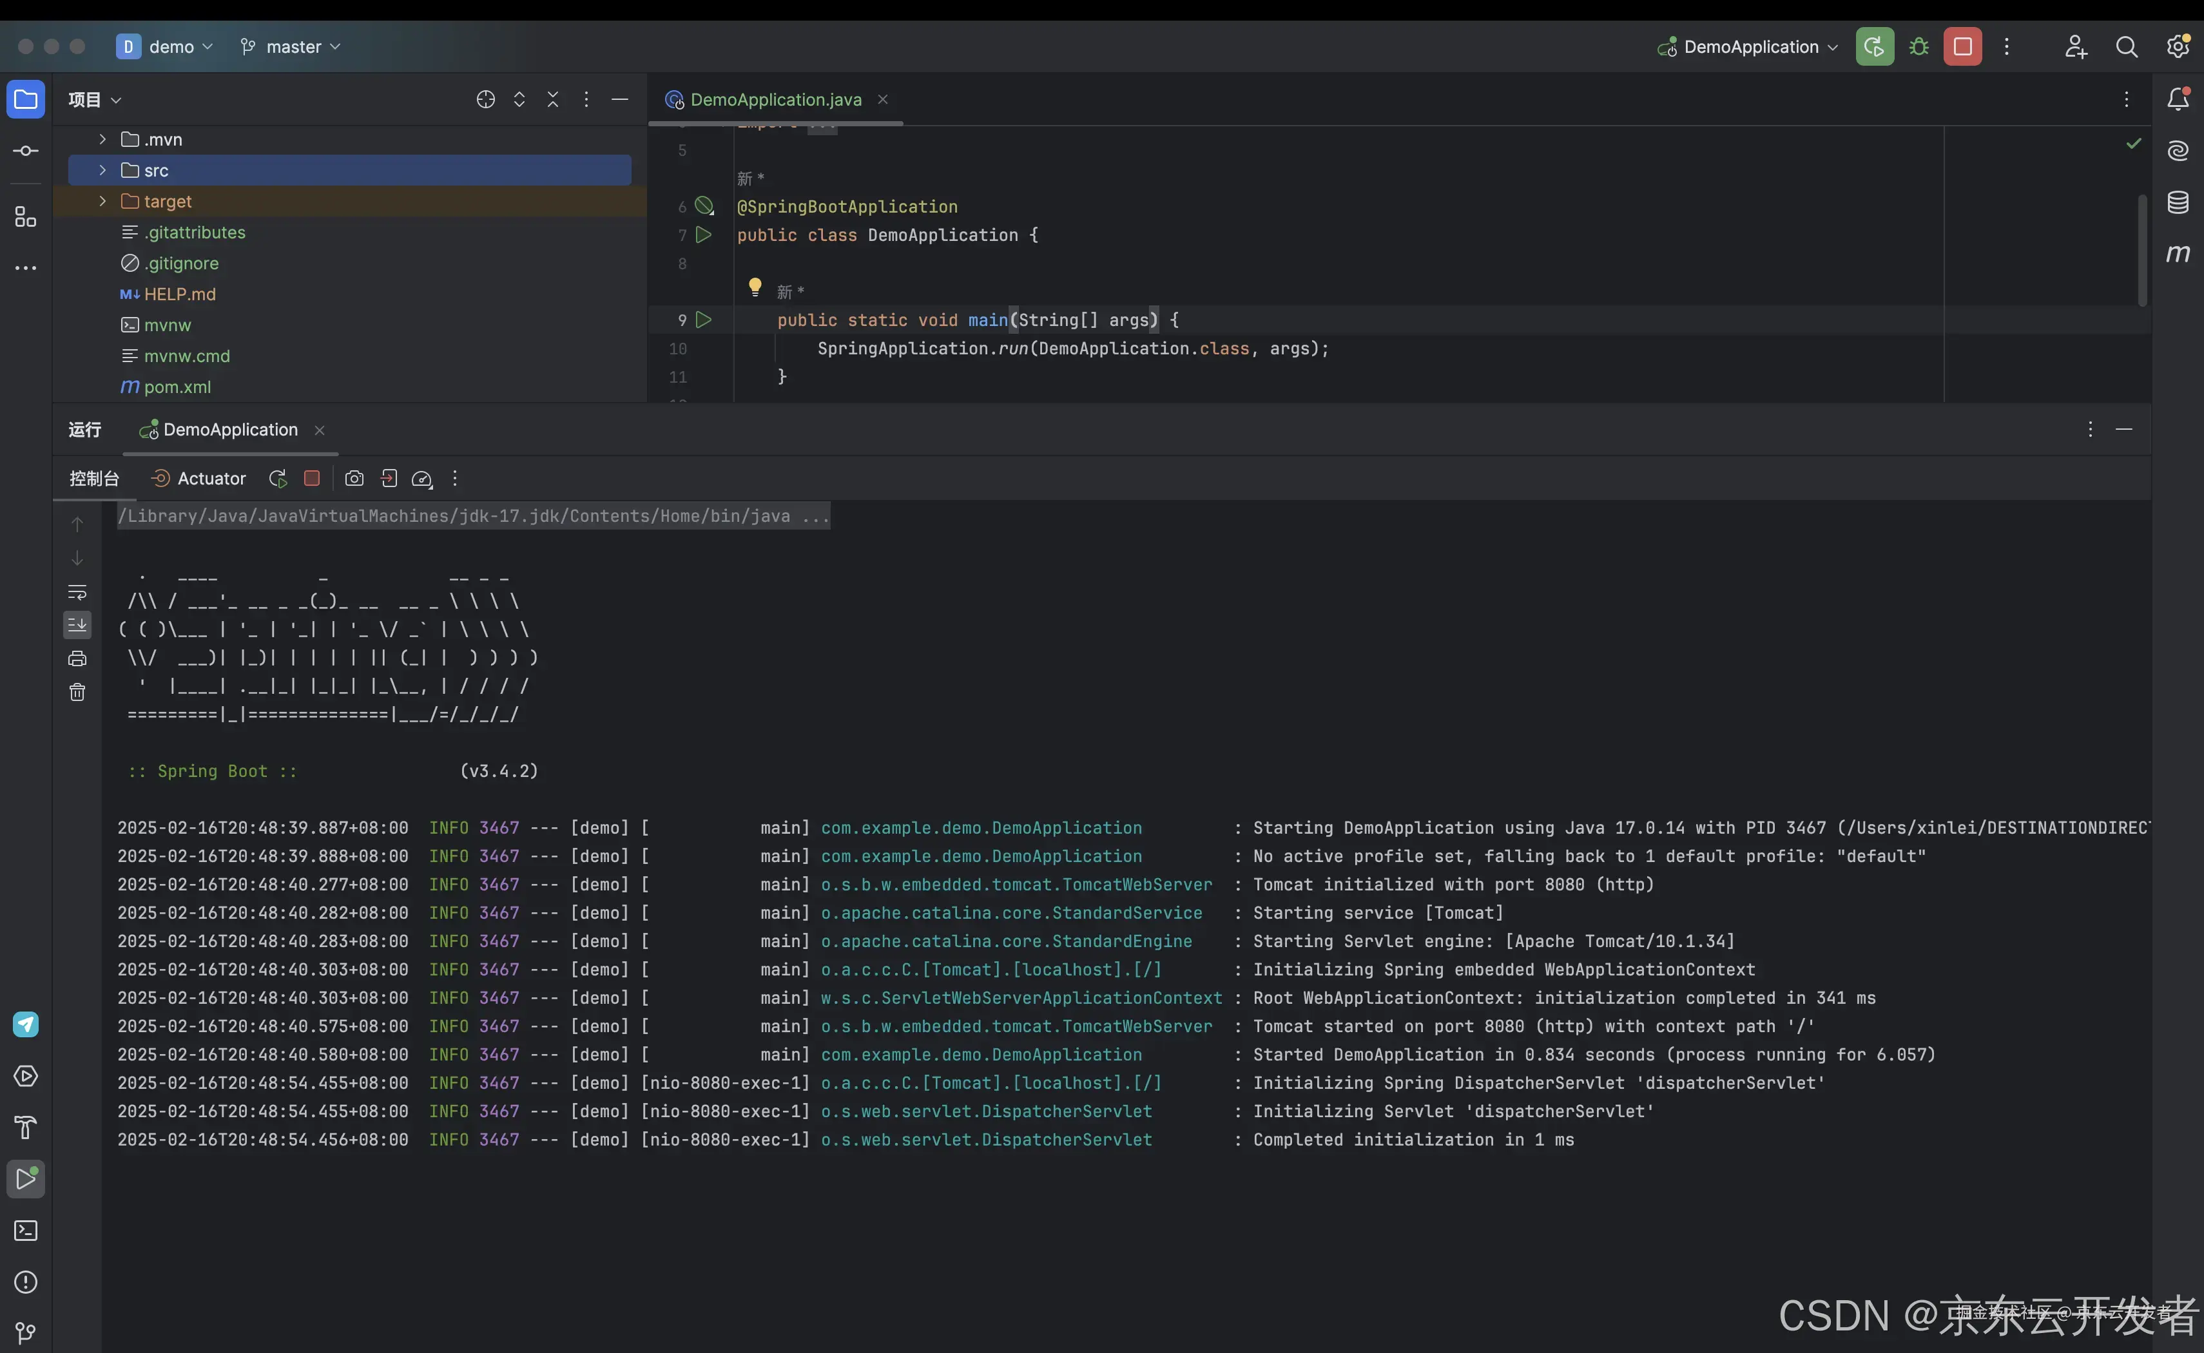Collapse all in project tree
2204x1353 pixels.
click(553, 99)
